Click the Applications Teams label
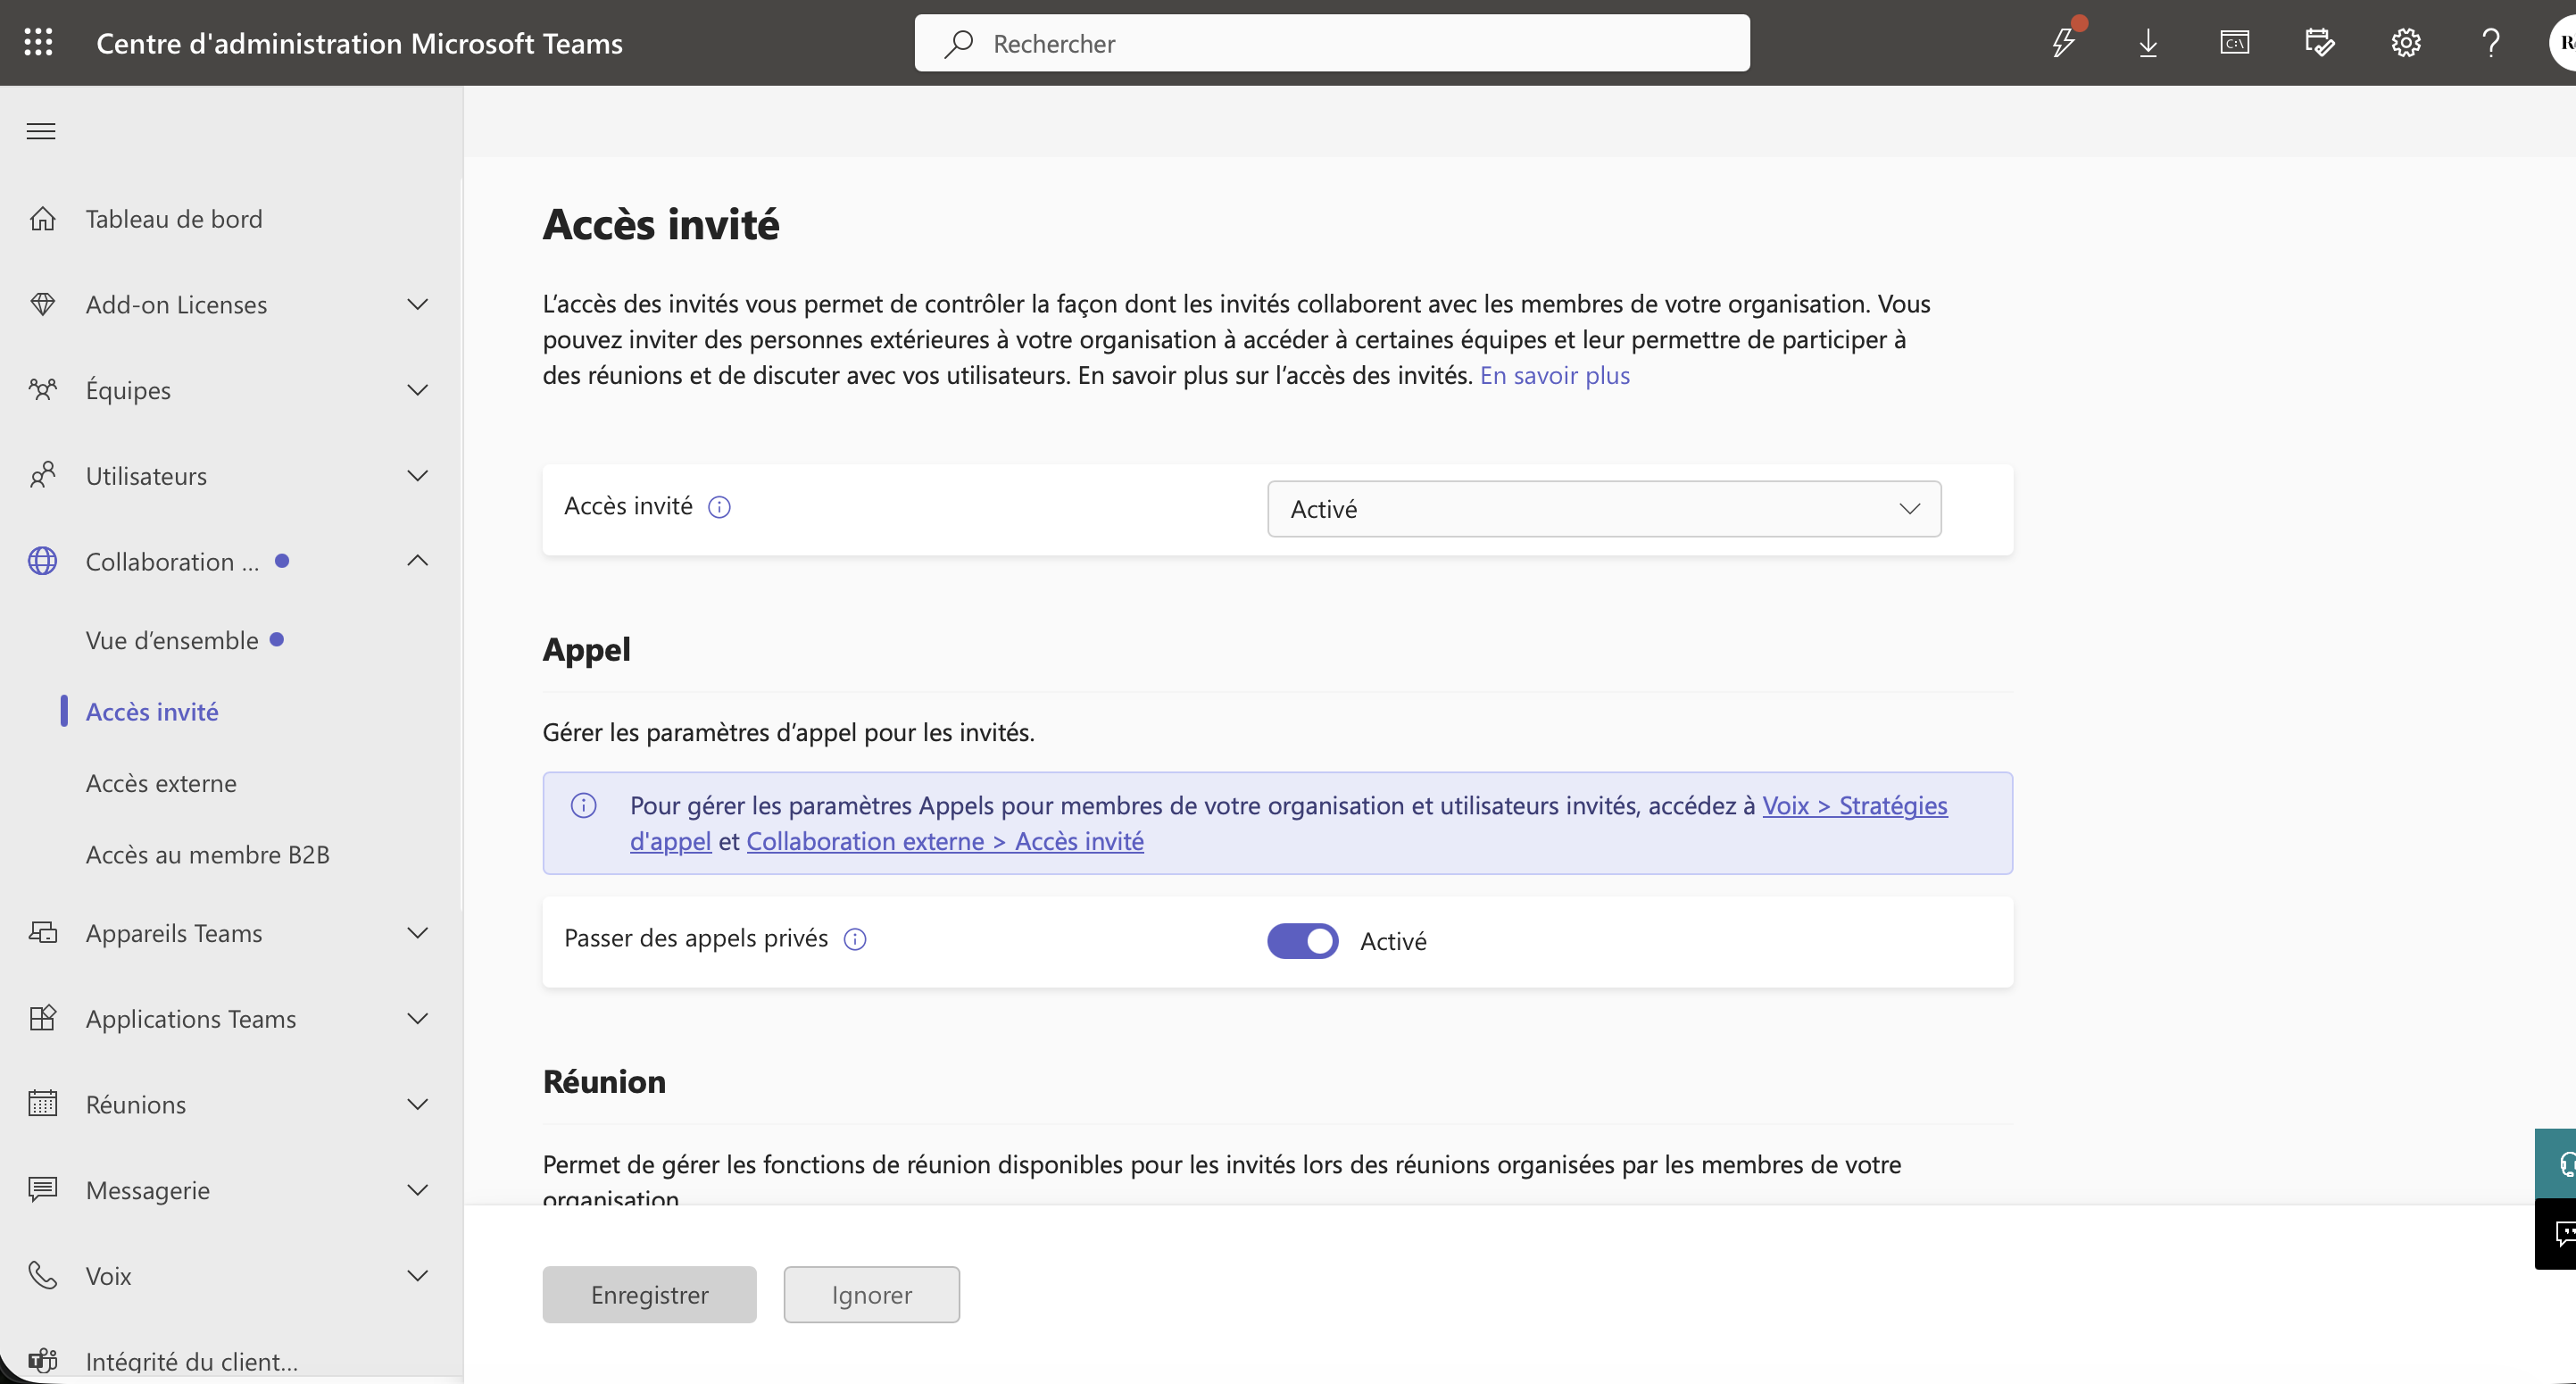The image size is (2576, 1384). [191, 1018]
